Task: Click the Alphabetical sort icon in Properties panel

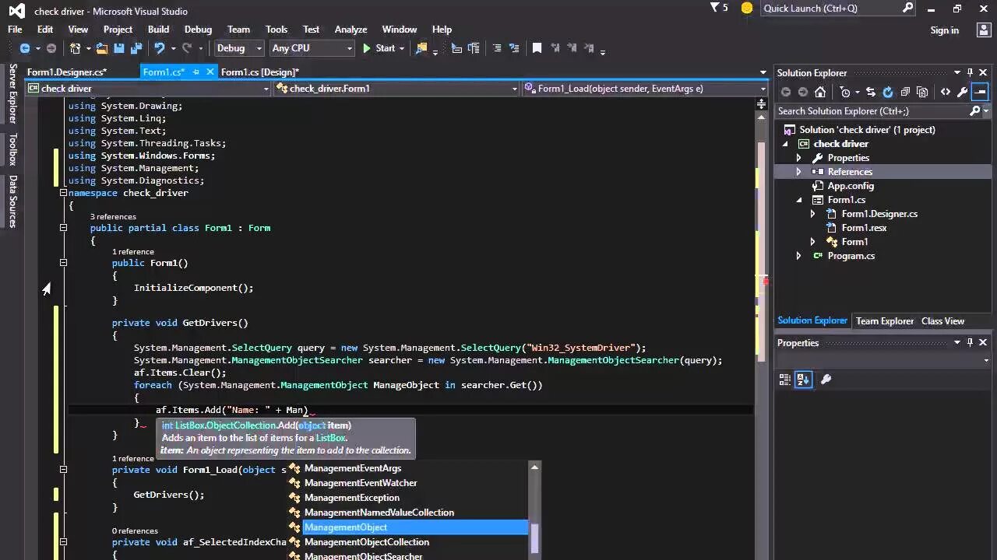Action: (x=803, y=380)
